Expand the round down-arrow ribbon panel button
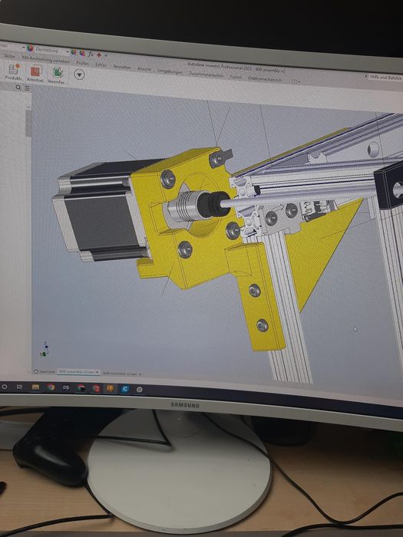 (x=79, y=74)
